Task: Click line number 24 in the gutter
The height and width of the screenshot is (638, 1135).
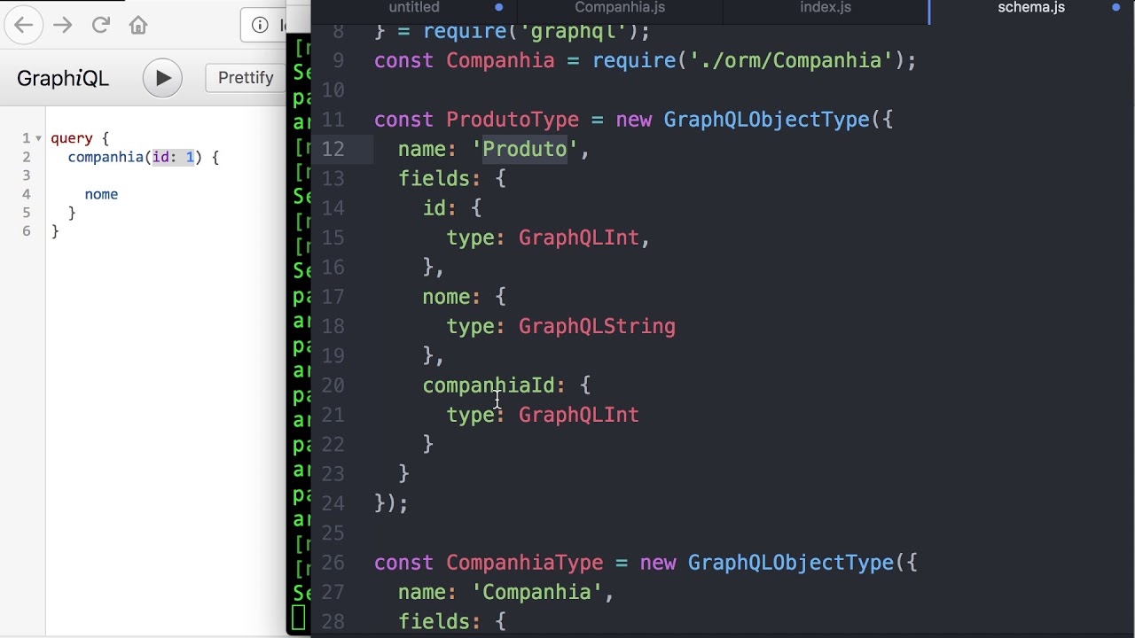Action: [x=333, y=503]
